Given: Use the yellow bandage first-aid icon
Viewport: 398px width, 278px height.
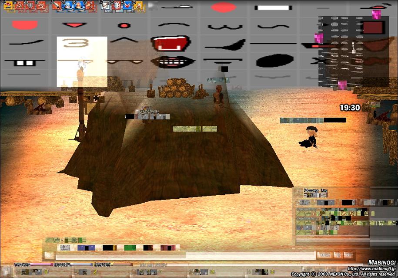Looking at the screenshot, I should 139,6.
